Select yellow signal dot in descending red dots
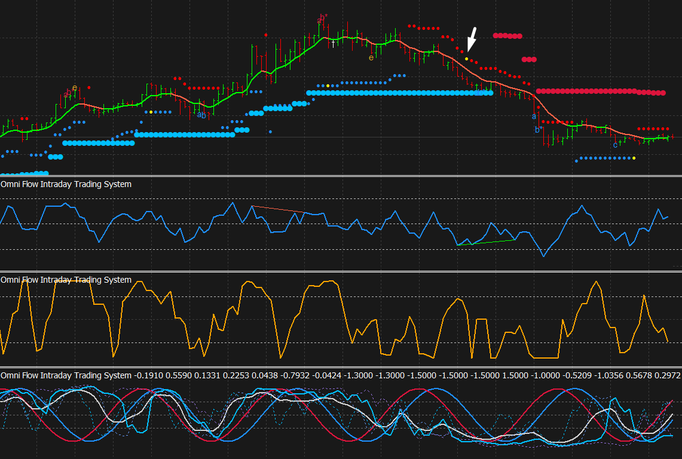The height and width of the screenshot is (459, 682). pyautogui.click(x=467, y=59)
